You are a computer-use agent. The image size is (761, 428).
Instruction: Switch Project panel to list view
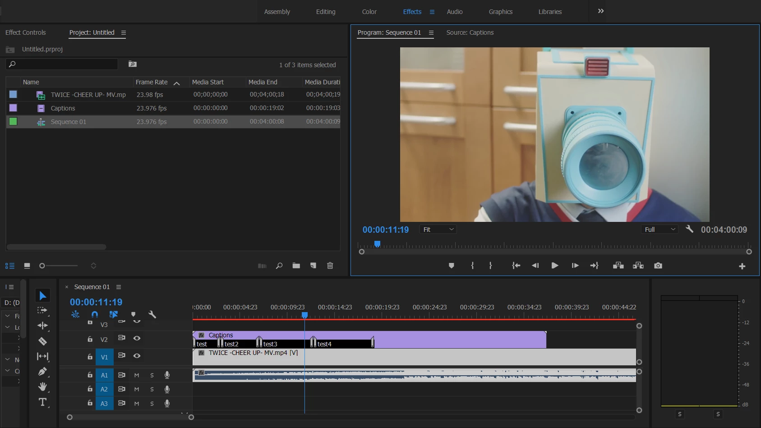point(10,266)
